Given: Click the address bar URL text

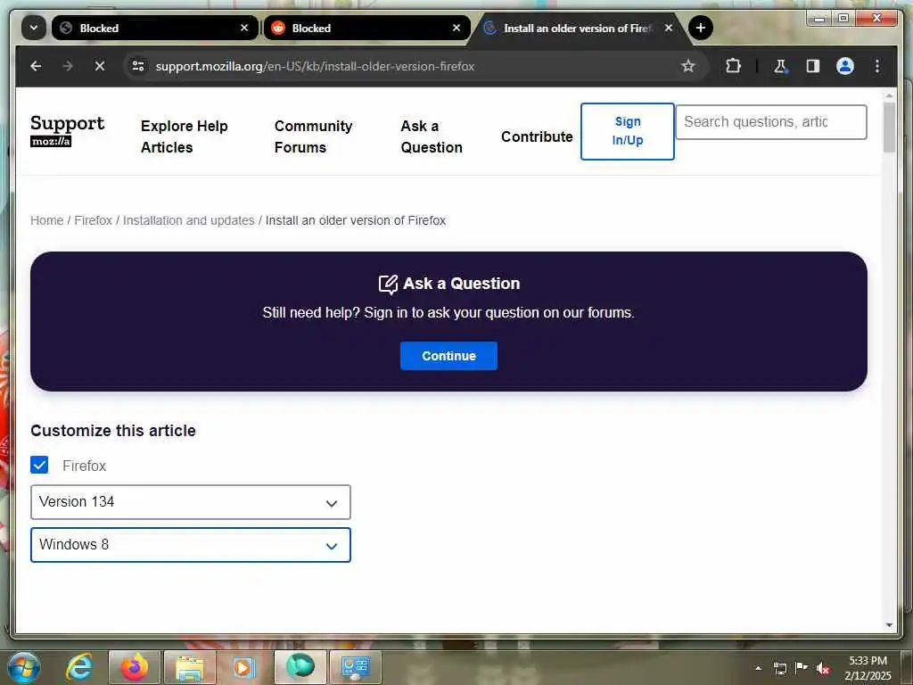Looking at the screenshot, I should (x=315, y=66).
